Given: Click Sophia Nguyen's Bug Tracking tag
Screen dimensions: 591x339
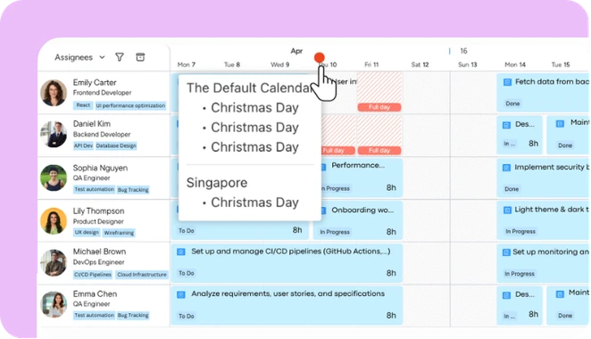Looking at the screenshot, I should [133, 189].
